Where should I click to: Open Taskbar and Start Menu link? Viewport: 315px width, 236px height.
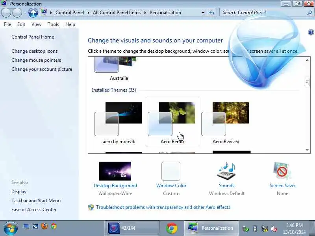coord(36,201)
